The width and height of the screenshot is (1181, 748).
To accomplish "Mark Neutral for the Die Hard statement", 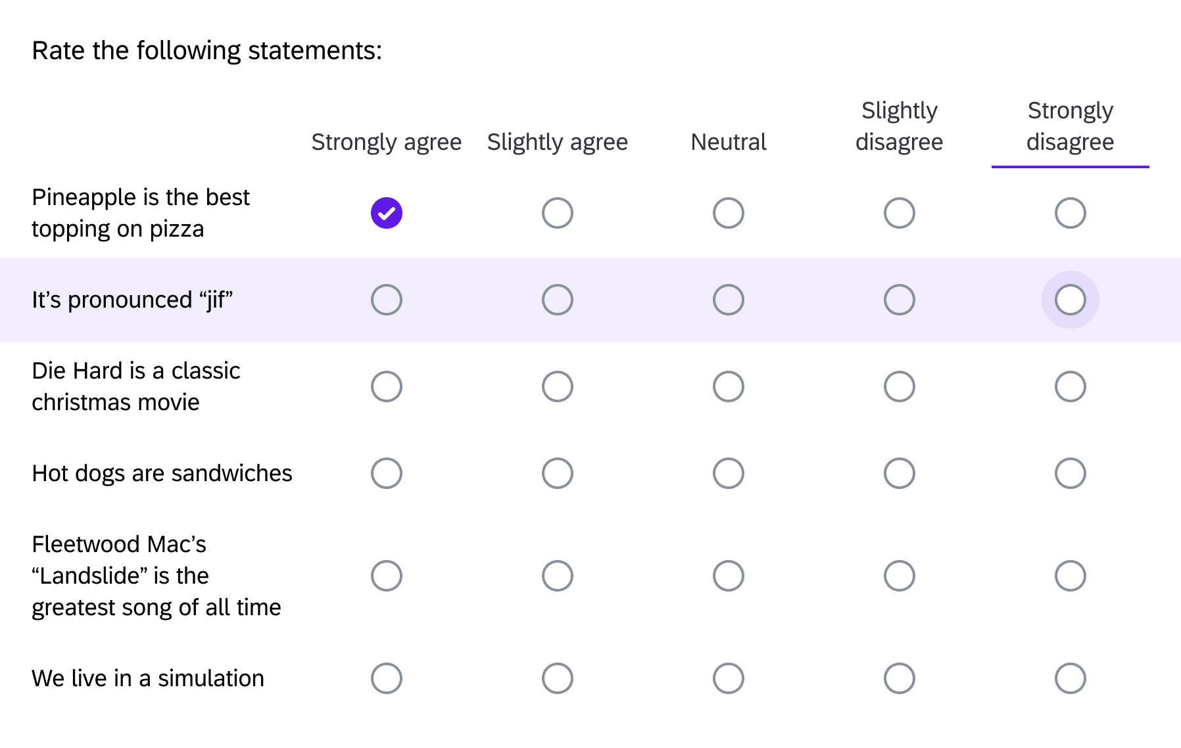I will tap(728, 386).
